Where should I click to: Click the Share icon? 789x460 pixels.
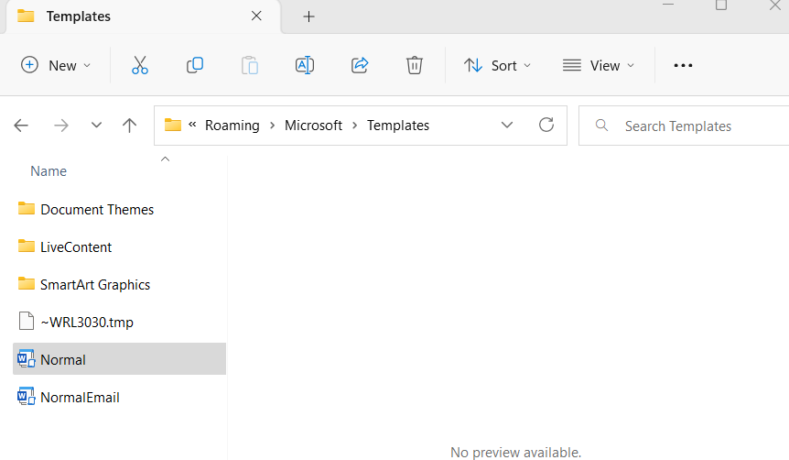pyautogui.click(x=360, y=65)
